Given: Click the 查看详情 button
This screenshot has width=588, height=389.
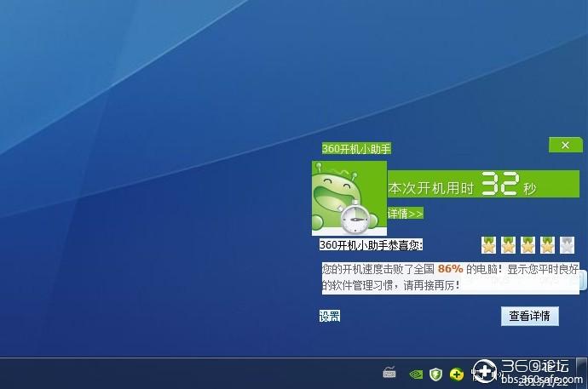Looking at the screenshot, I should click(530, 316).
